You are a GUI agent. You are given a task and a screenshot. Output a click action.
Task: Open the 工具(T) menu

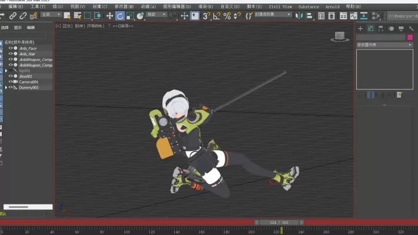point(38,6)
